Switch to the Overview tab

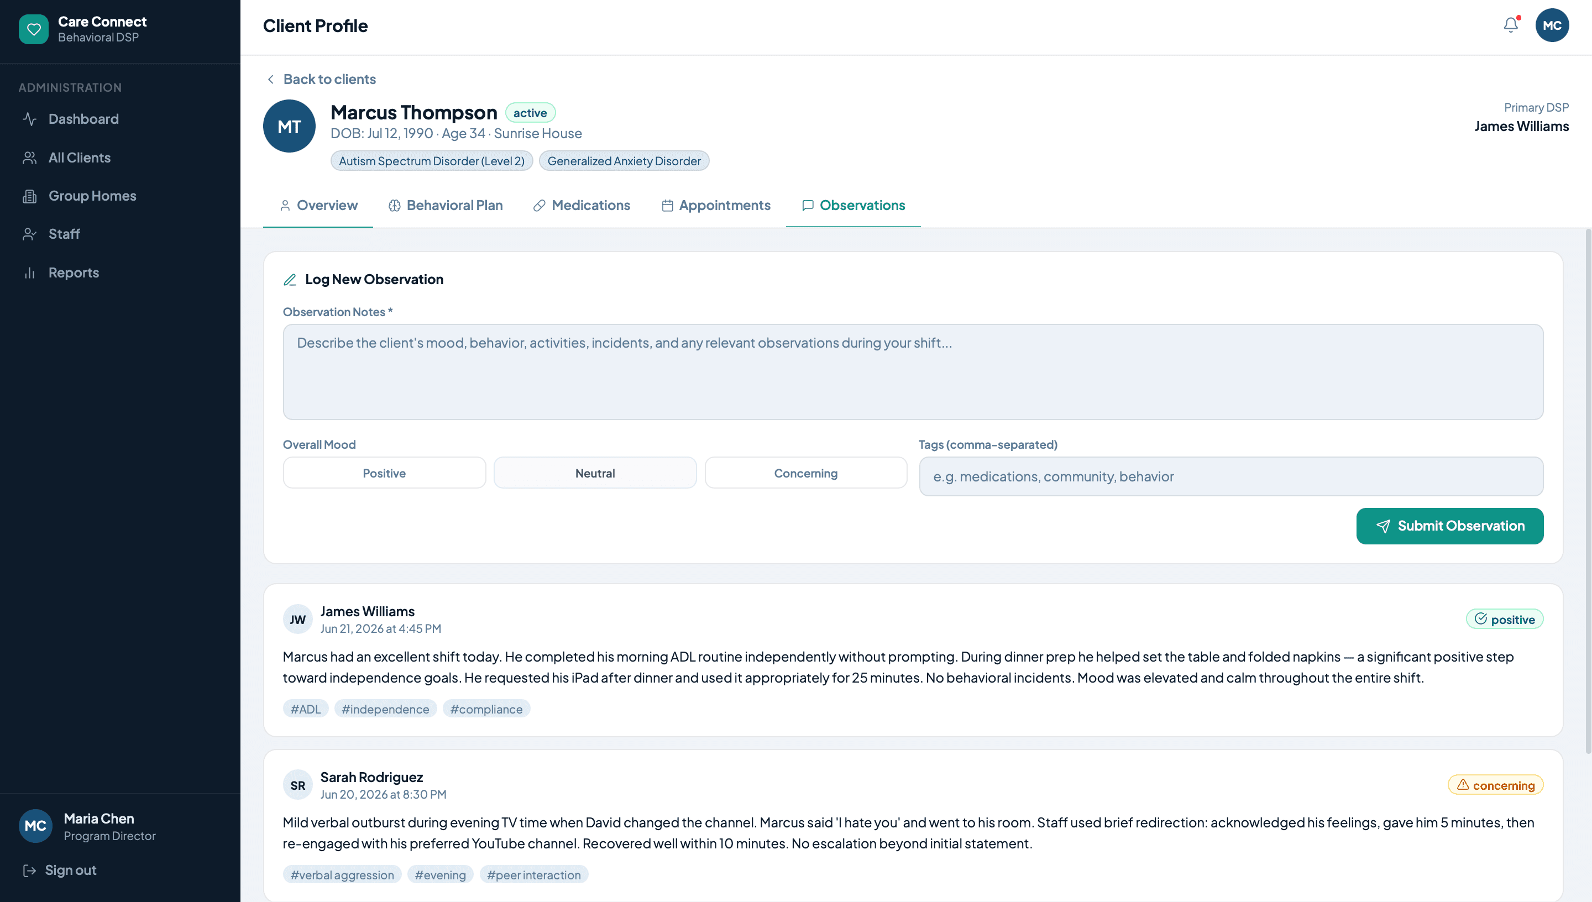(318, 206)
